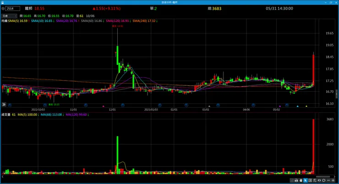Screen dimensions: 339x184
Task: Click the 2023/01/03 date axis label
Action: click(151, 110)
